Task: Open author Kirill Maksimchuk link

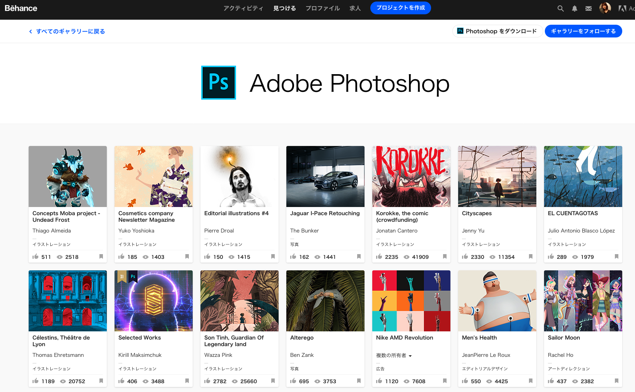Action: pos(140,355)
